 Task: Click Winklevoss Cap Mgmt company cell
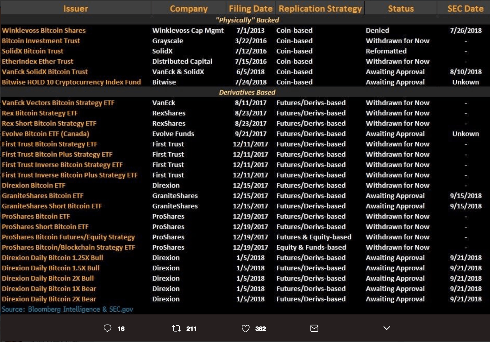[188, 30]
